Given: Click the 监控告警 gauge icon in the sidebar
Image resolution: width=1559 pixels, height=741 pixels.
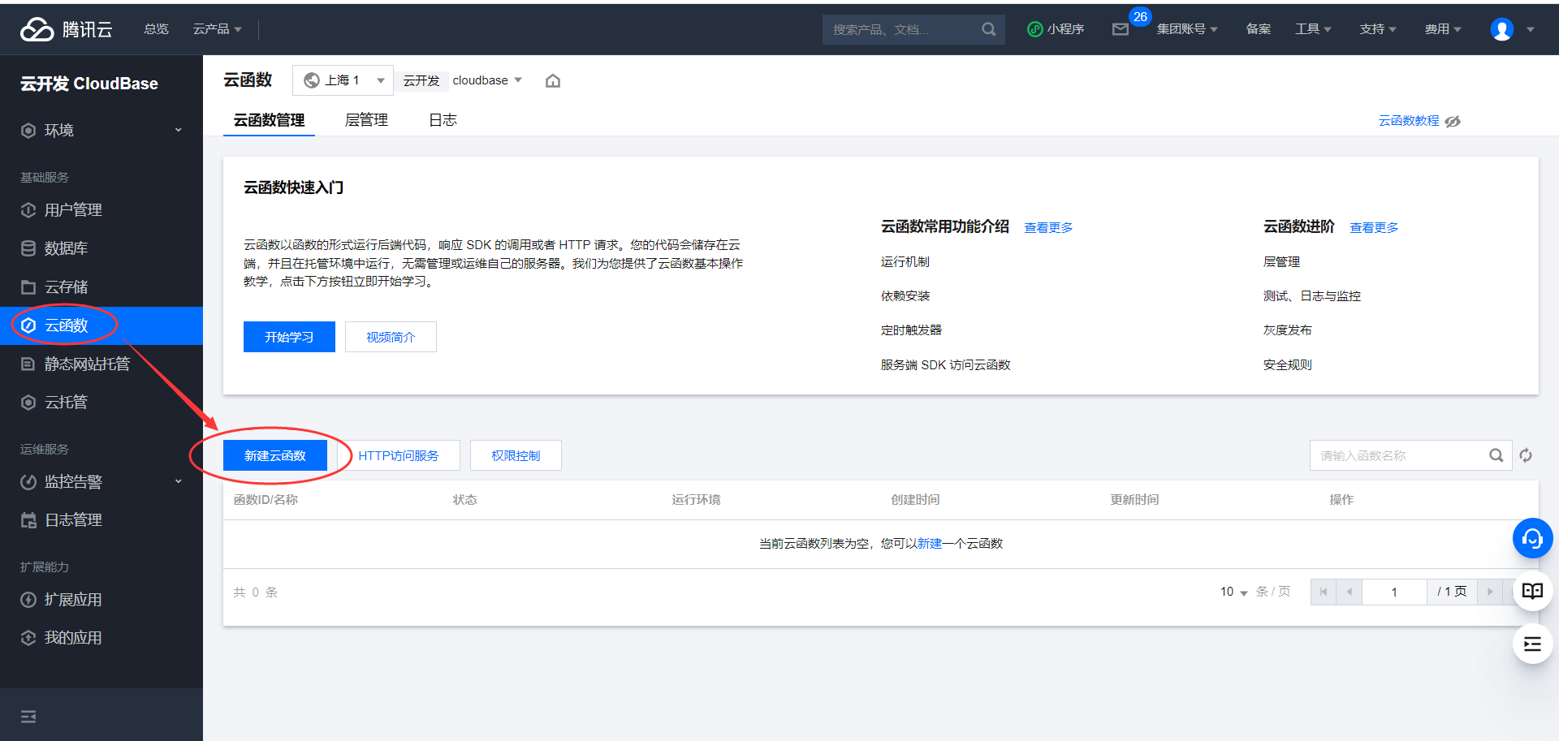Looking at the screenshot, I should 28,482.
